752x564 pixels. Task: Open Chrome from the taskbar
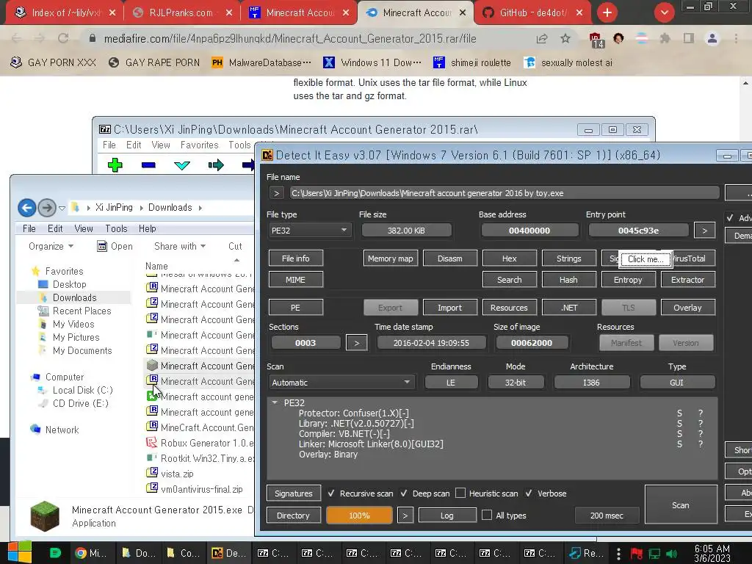[90, 553]
